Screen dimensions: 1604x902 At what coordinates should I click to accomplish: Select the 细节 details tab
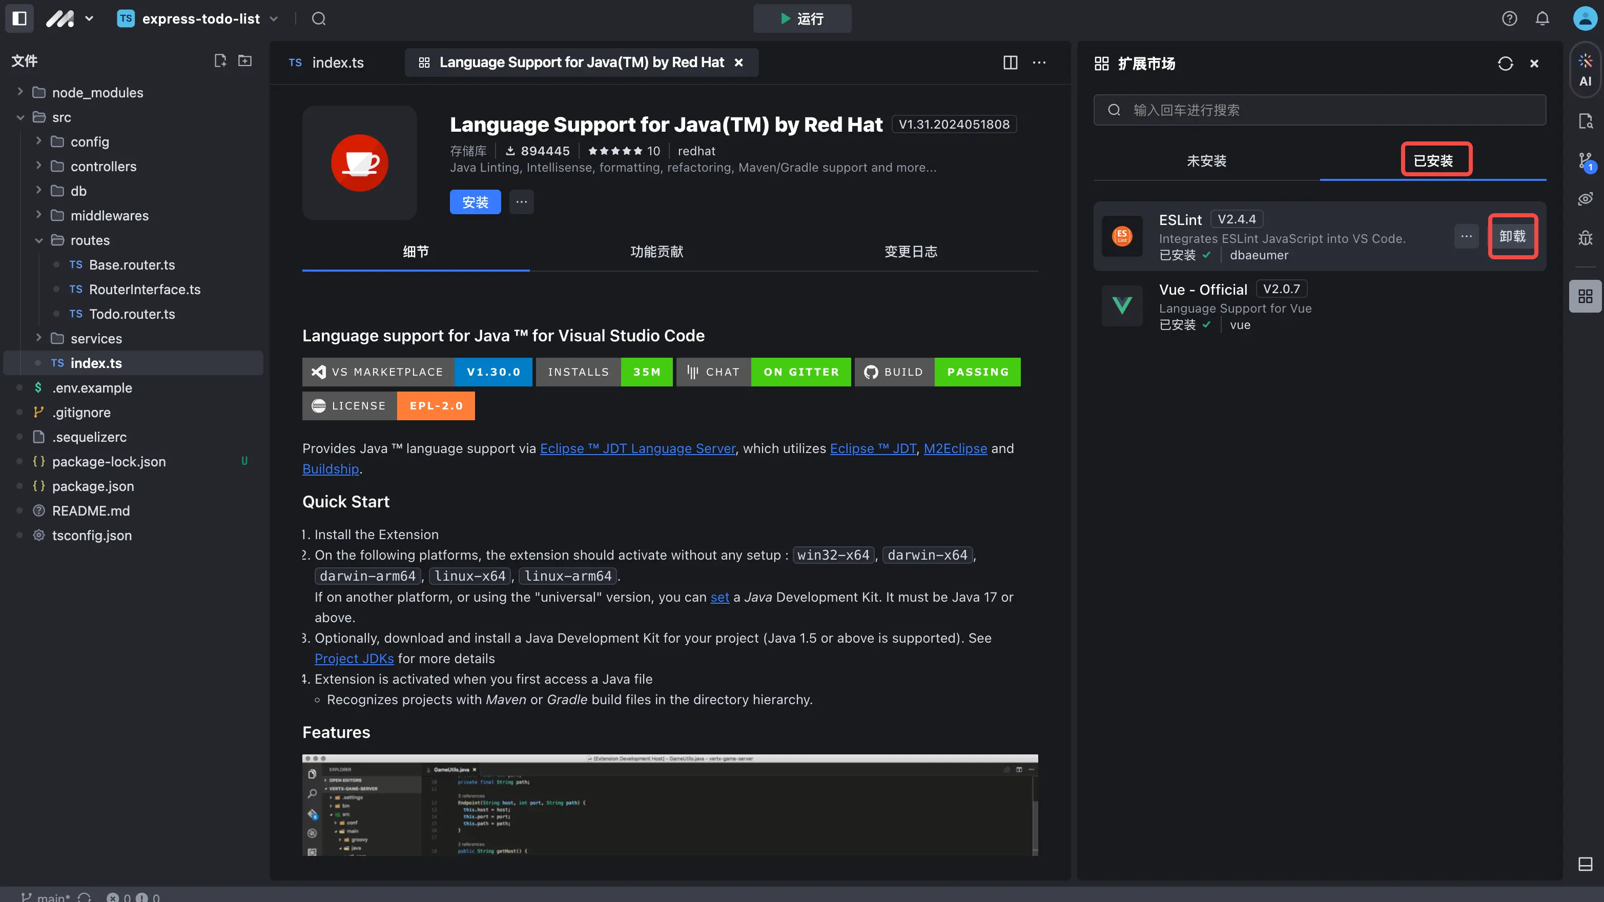click(x=415, y=252)
